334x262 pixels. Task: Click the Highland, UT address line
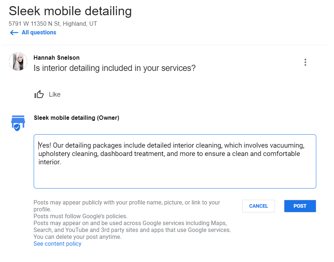coord(53,24)
